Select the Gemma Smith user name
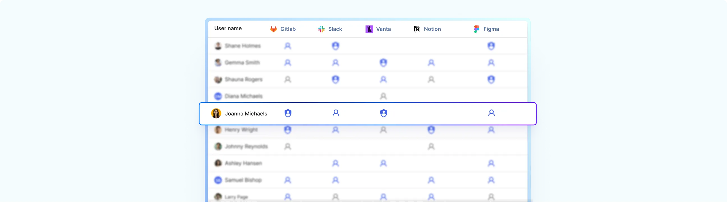This screenshot has width=727, height=202. [x=242, y=62]
